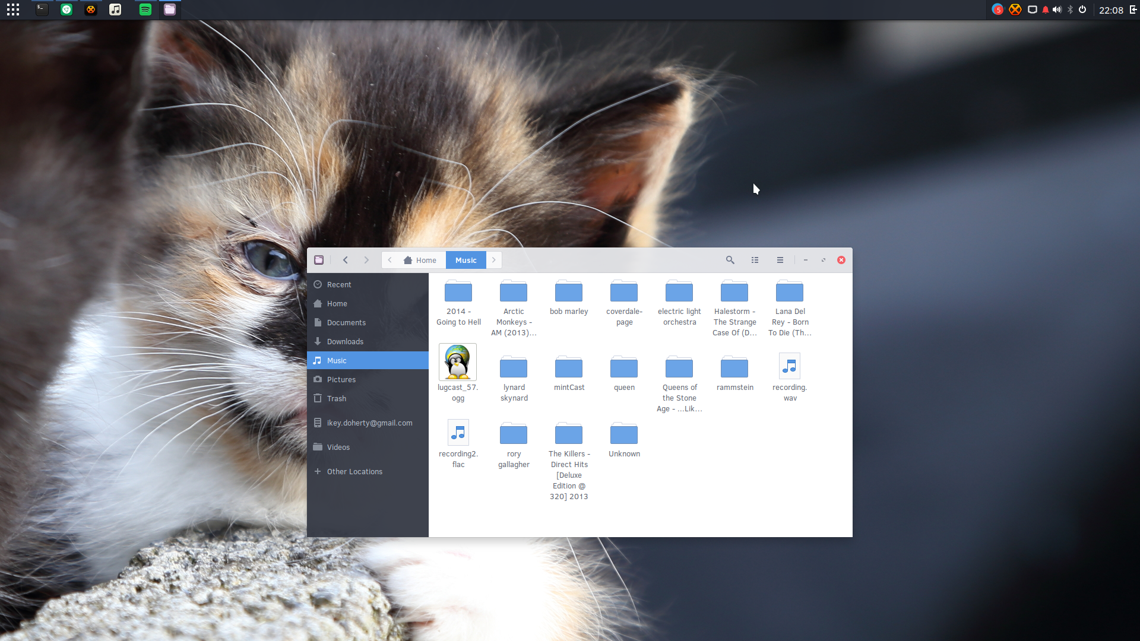This screenshot has height=641, width=1140.
Task: Open the Files hamburger menu
Action: pos(780,260)
